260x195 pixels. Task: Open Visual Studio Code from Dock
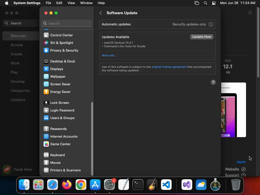(166, 185)
